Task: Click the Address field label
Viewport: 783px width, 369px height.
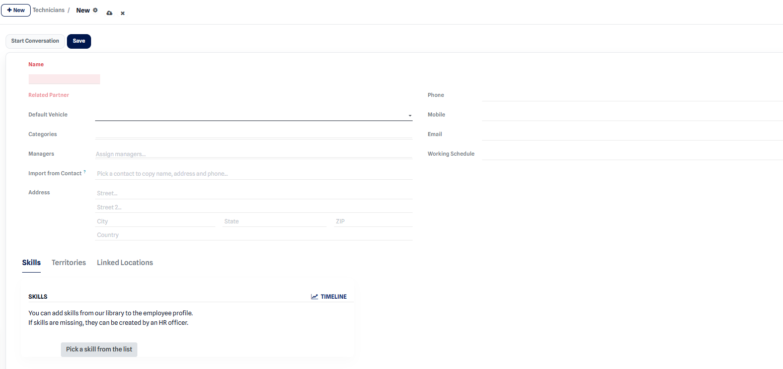Action: coord(39,192)
